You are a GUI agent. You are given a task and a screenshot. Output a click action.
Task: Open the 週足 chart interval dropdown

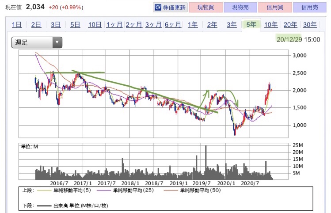pyautogui.click(x=37, y=42)
